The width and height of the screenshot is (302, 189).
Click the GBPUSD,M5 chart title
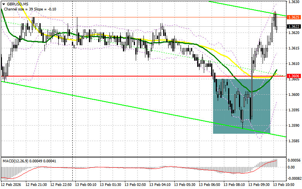tap(15, 3)
